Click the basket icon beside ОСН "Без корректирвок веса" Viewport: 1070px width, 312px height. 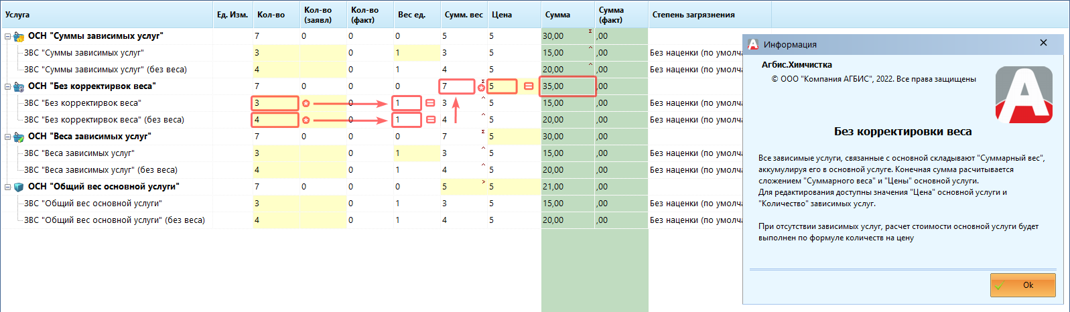click(x=19, y=87)
